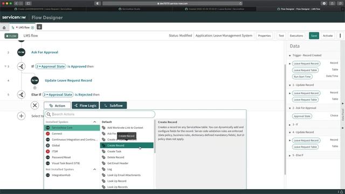
Task: Click Approval State pill in Else If condition
Action: coord(58,95)
